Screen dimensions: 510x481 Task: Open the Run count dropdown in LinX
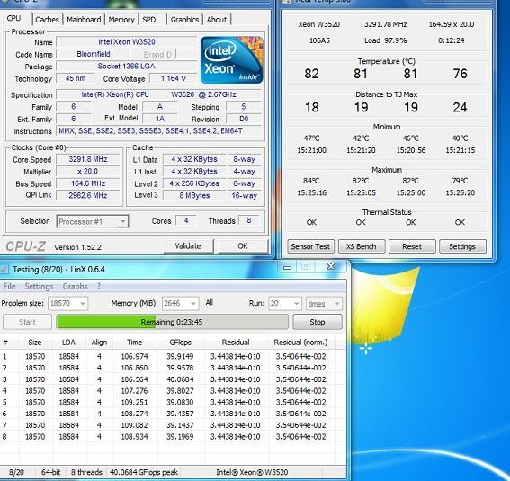pos(284,303)
